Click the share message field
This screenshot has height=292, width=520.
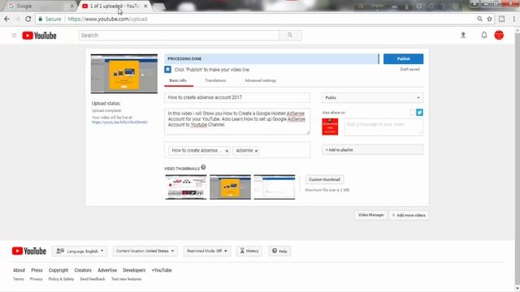(x=383, y=127)
